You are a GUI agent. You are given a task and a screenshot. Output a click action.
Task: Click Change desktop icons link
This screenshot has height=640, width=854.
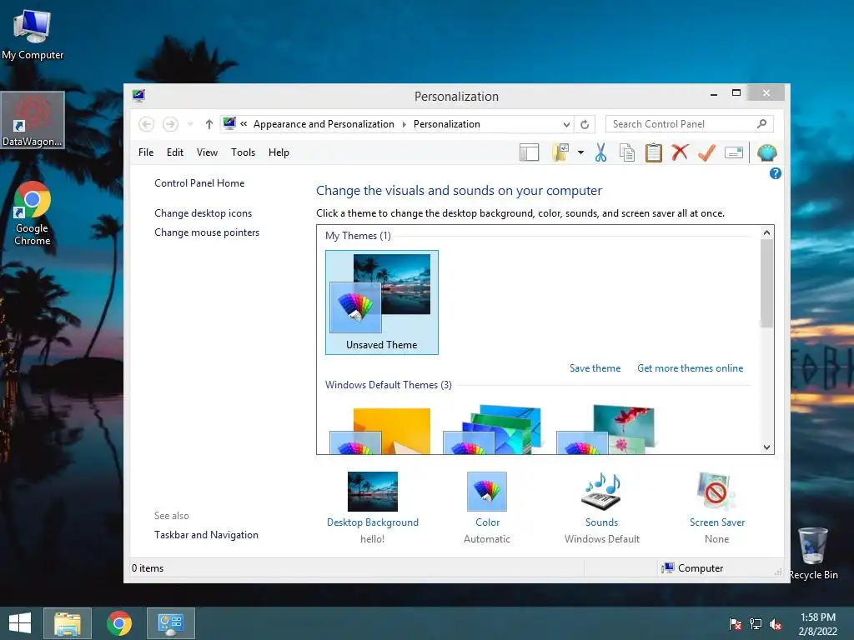tap(203, 213)
